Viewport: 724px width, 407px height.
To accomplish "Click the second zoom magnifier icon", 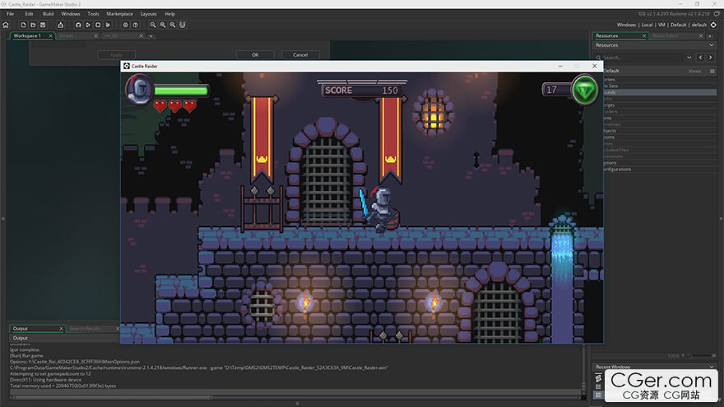I will point(163,25).
